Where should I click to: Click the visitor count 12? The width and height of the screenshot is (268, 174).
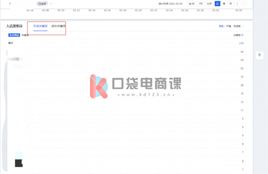pos(242,102)
